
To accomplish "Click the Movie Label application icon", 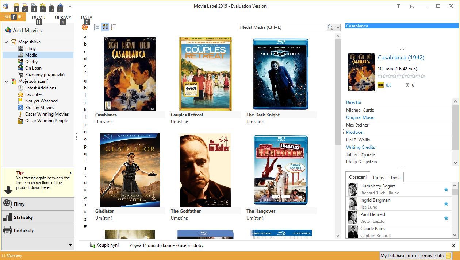I will 5,6.
